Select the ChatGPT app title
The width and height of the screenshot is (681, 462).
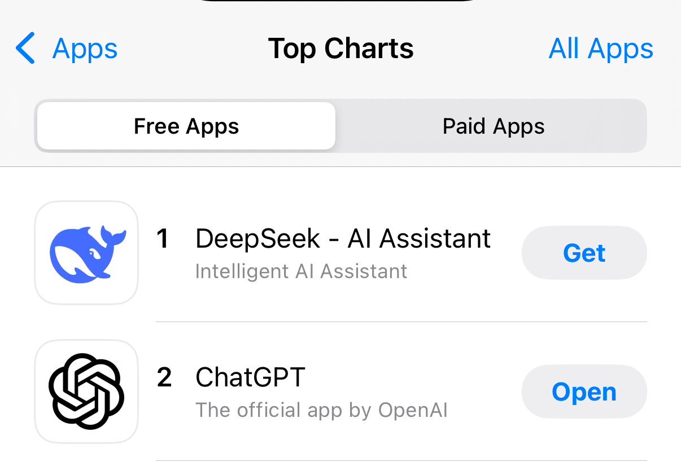250,377
